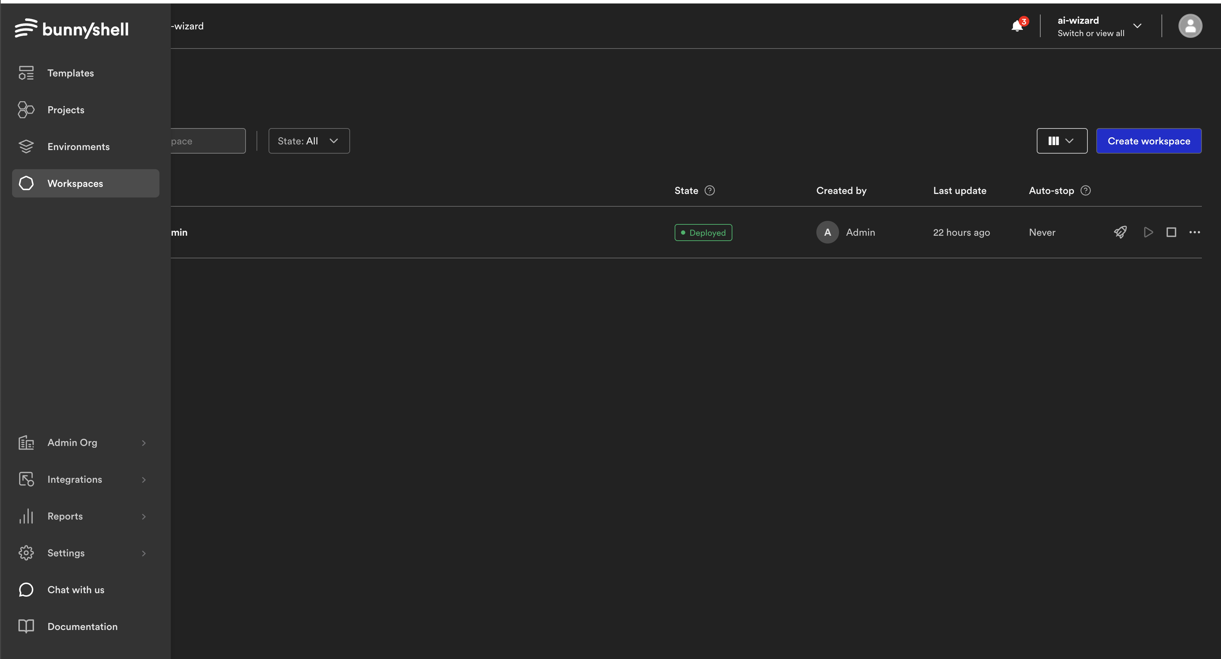Viewport: 1221px width, 659px height.
Task: Open the State: All filter dropdown
Action: (309, 141)
